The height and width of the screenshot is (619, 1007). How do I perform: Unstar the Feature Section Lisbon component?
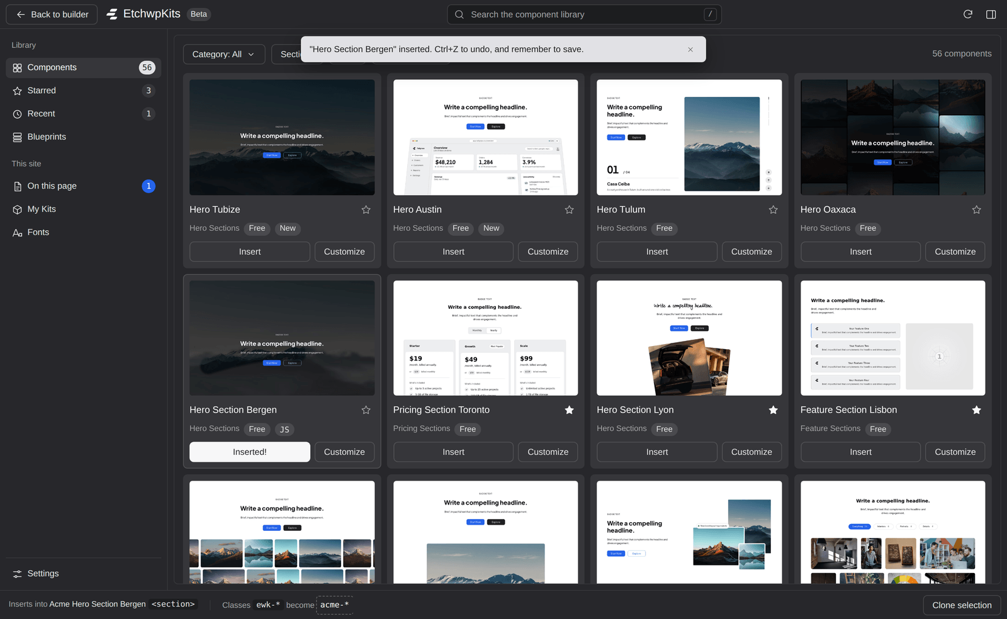tap(976, 410)
